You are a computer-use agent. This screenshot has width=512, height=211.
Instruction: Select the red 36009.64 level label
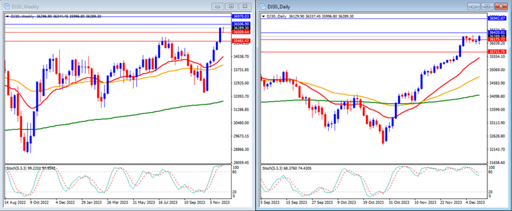241,32
